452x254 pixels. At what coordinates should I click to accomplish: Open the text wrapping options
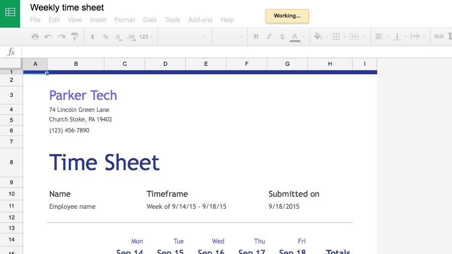point(415,37)
